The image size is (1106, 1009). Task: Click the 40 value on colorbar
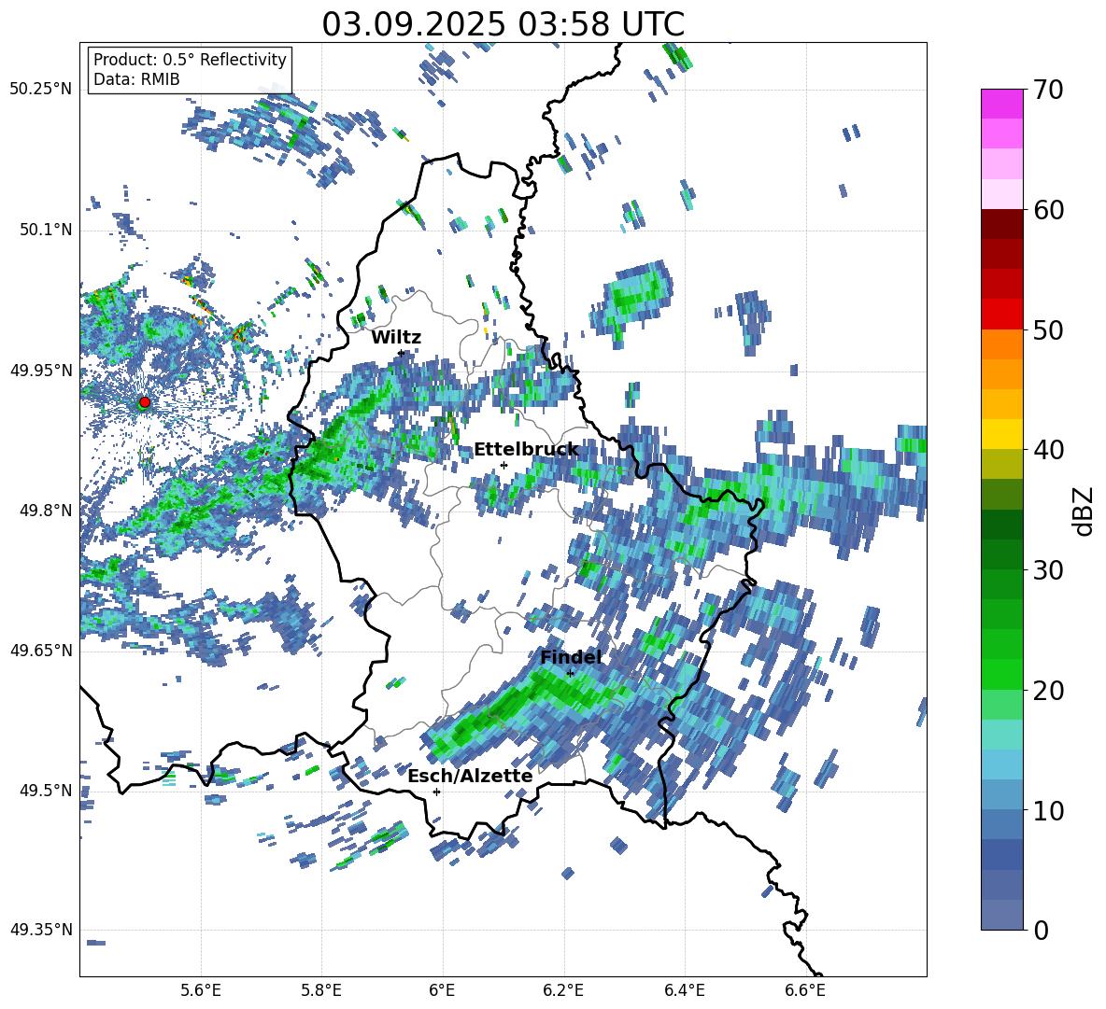coord(1048,450)
